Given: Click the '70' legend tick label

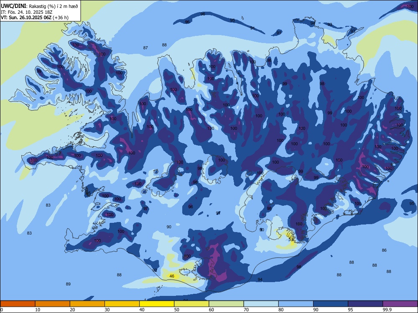Looking at the screenshot, I should [246, 310].
